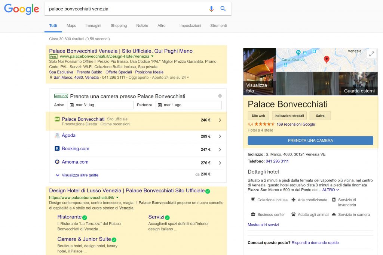Click the Colazione inclusa cup icon
This screenshot has width=383, height=255.
pos(253,199)
